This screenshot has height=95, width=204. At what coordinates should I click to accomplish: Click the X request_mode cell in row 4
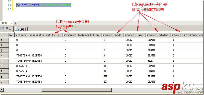click(113, 55)
